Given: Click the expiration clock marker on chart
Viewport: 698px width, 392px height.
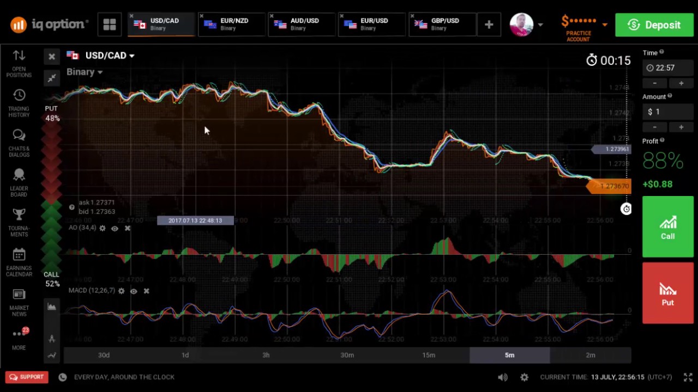Looking at the screenshot, I should click(626, 209).
